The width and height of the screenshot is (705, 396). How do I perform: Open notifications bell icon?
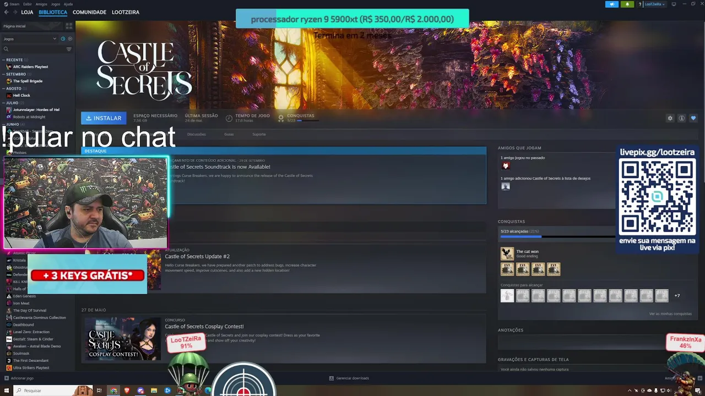pyautogui.click(x=627, y=4)
